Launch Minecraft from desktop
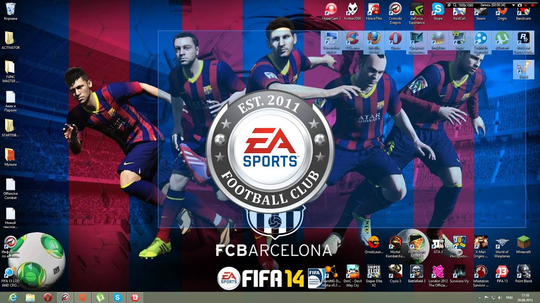 (x=524, y=245)
